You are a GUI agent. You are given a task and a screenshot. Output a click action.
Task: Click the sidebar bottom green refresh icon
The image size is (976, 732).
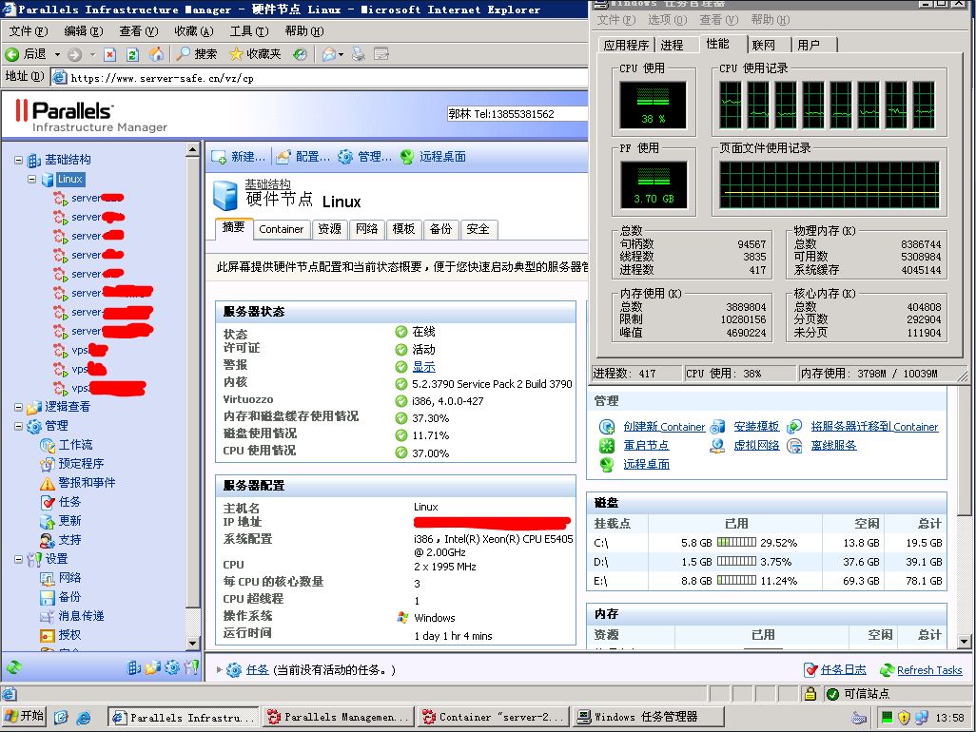13,667
